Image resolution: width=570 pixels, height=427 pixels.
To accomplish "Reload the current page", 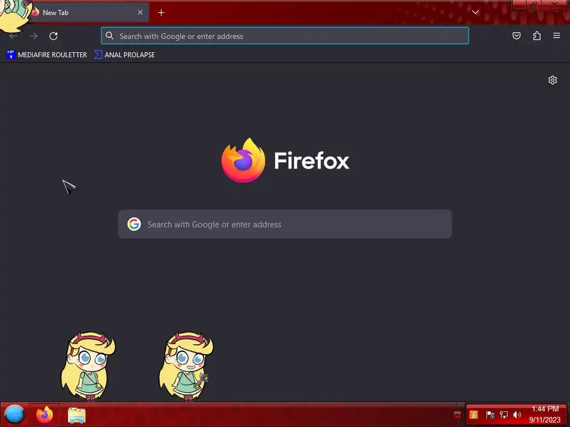I will (x=53, y=36).
